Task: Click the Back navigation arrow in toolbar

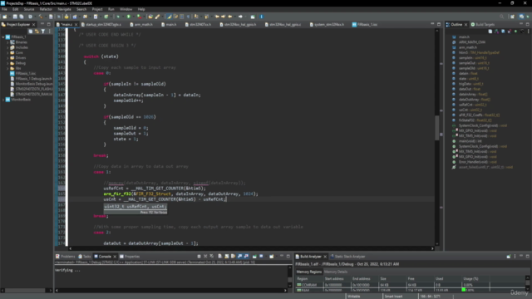Action: coord(230,17)
